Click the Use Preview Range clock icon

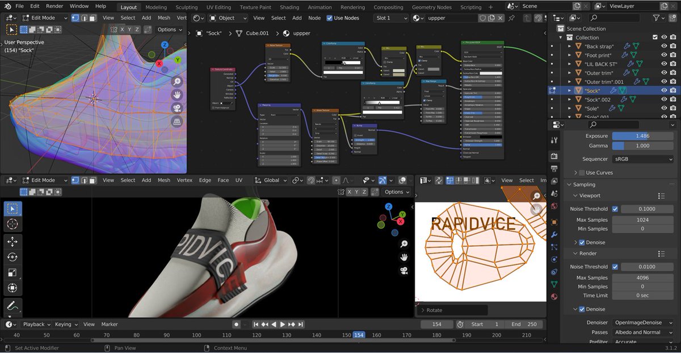(x=460, y=324)
